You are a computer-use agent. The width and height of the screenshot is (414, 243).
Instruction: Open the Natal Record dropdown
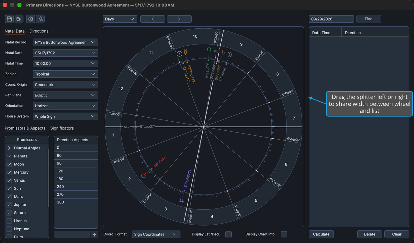(x=65, y=42)
